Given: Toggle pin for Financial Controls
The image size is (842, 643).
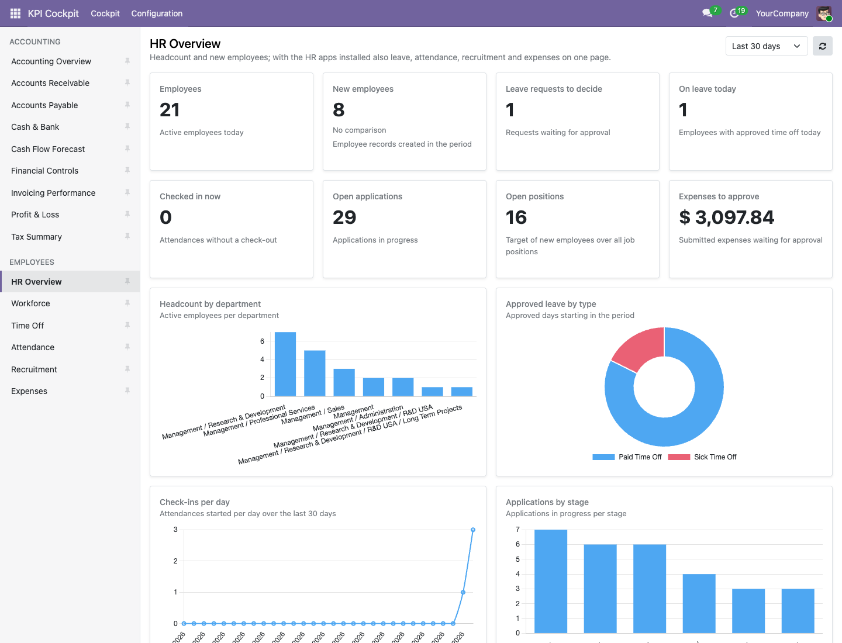Looking at the screenshot, I should tap(127, 171).
